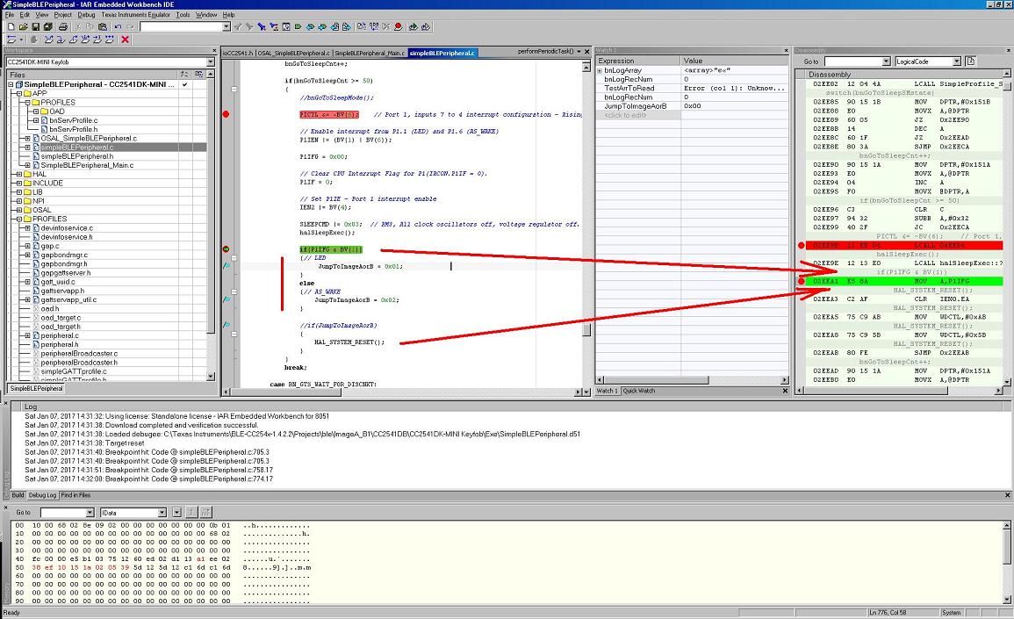Collapse the SimpleBLEPeripheral project root node

click(11, 85)
